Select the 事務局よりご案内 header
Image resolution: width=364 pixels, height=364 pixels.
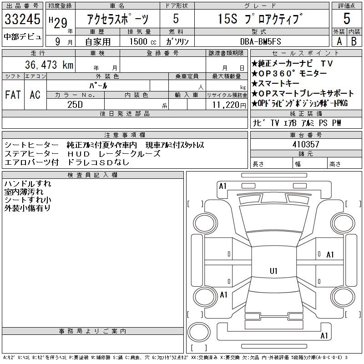coord(93,331)
